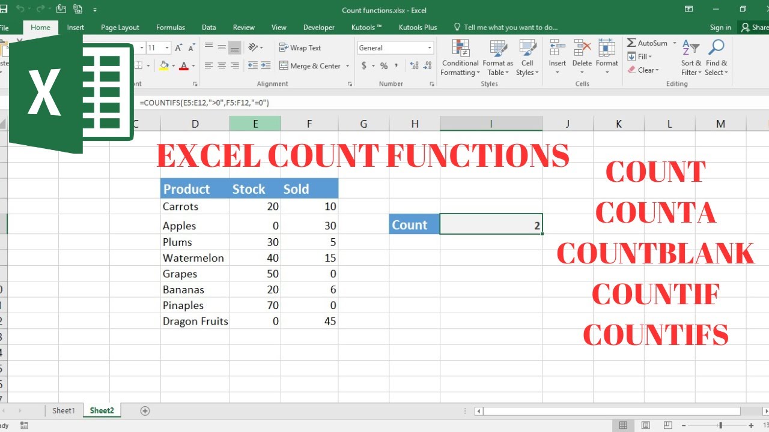Open the Developer tab
This screenshot has height=432, width=769.
pyautogui.click(x=319, y=28)
